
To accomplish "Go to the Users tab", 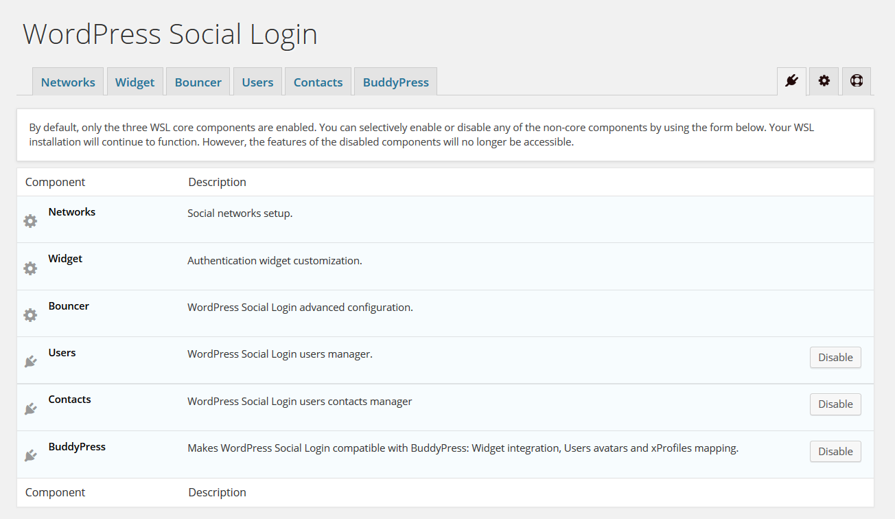I will [257, 82].
